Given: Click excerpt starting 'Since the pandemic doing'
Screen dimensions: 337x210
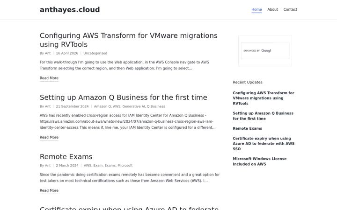Looking at the screenshot, I should point(130,178).
